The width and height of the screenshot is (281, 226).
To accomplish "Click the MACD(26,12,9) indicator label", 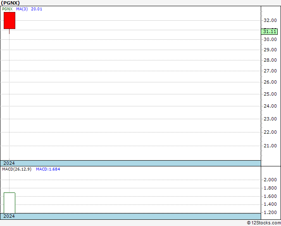I will pos(17,169).
